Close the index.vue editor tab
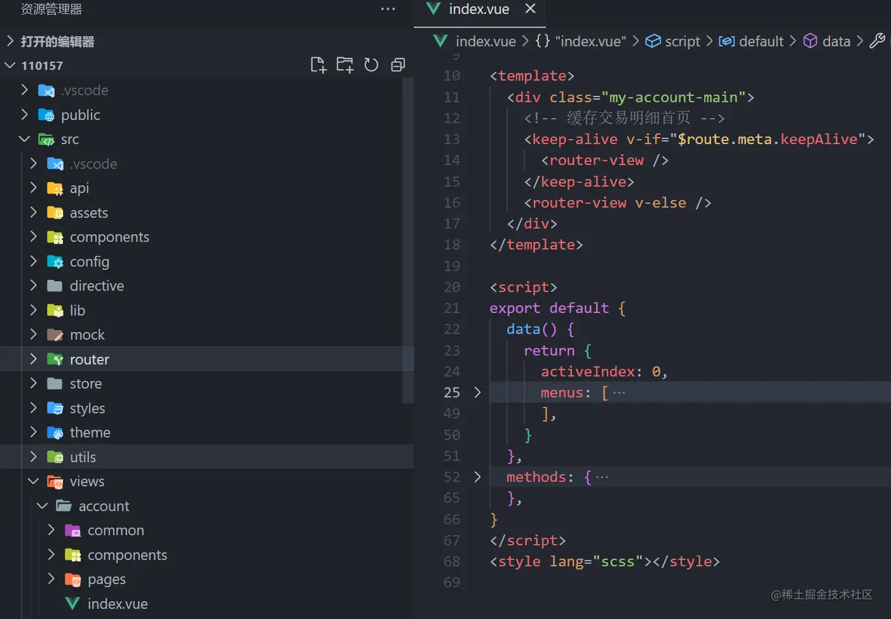891x619 pixels. [x=531, y=9]
